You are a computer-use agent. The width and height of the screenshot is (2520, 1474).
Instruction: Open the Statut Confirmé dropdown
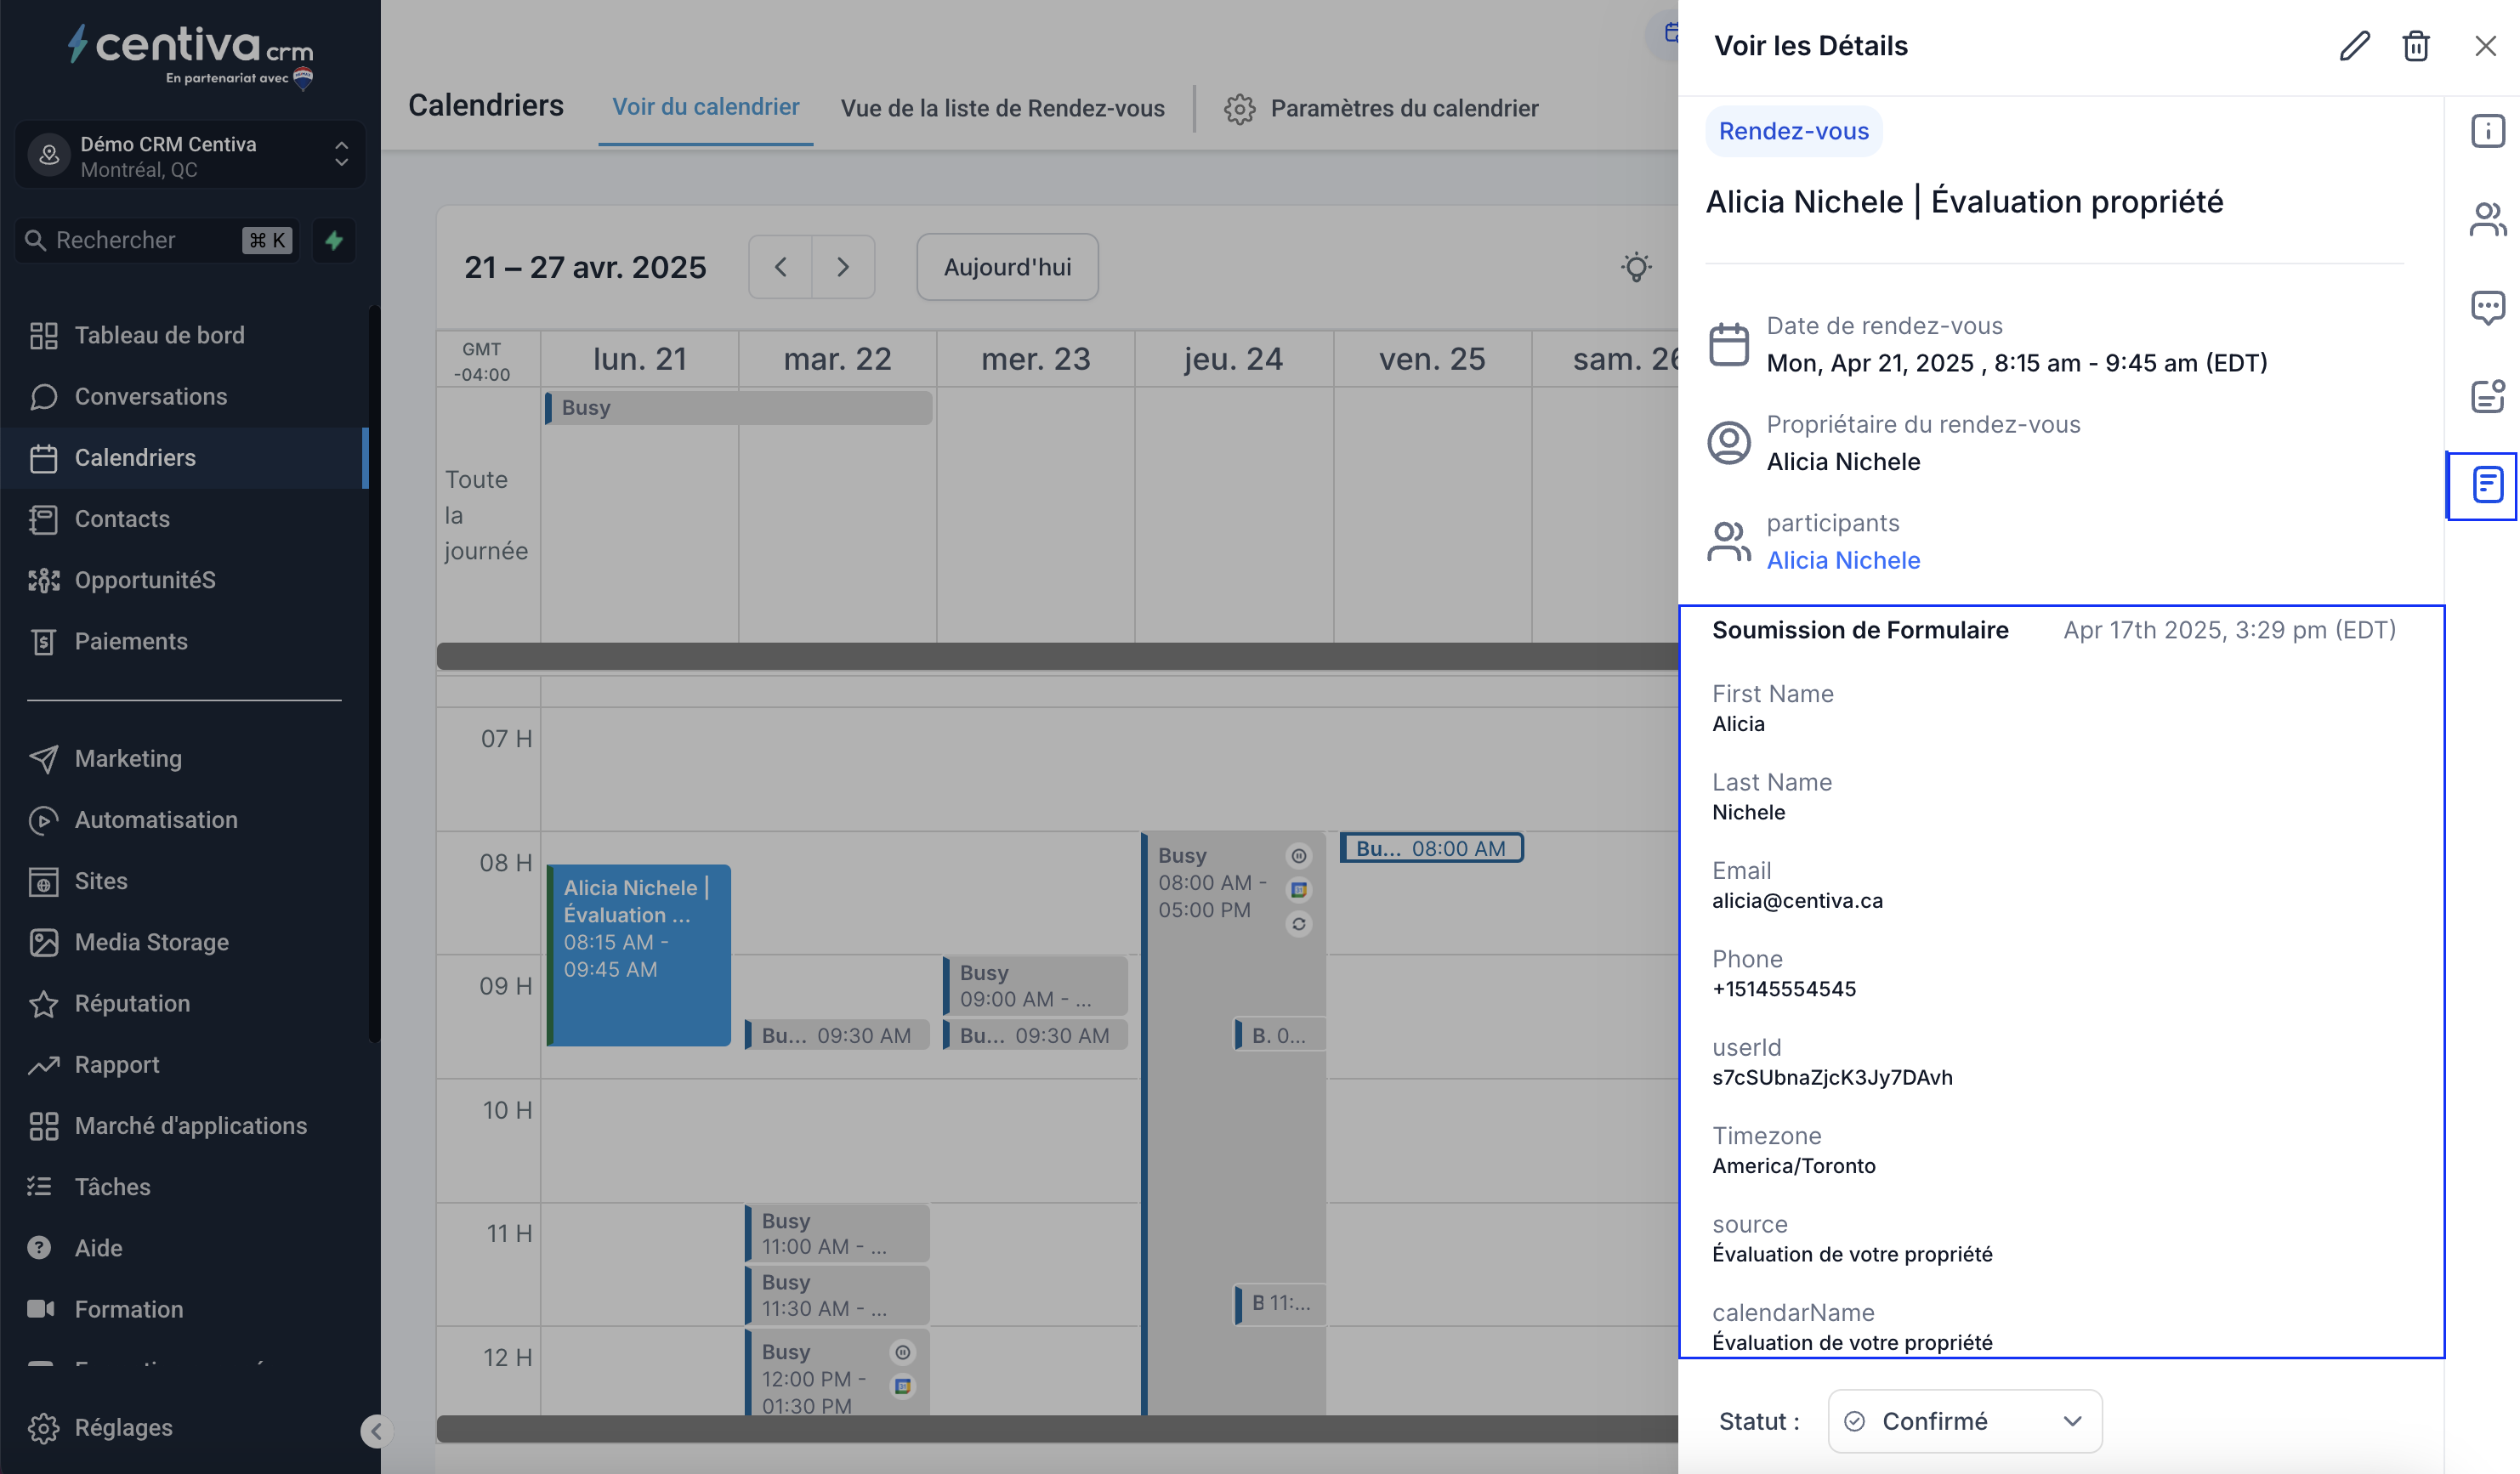click(1964, 1420)
